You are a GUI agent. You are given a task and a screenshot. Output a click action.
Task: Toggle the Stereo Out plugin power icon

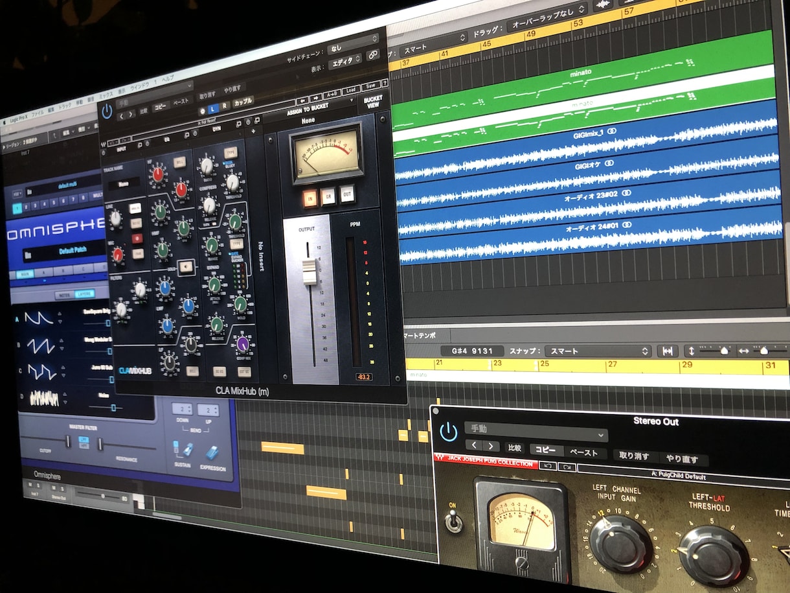pyautogui.click(x=448, y=431)
